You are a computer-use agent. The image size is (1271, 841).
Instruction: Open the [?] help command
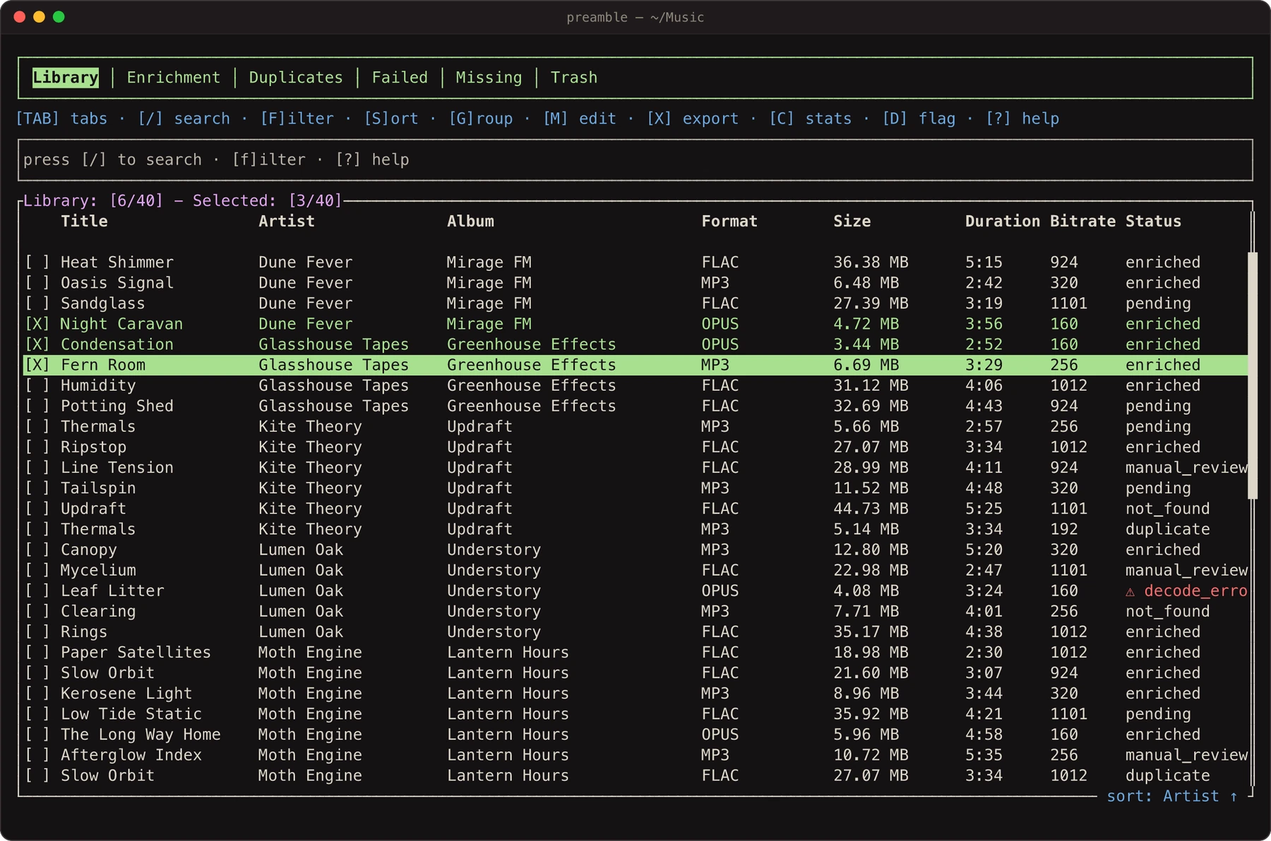pyautogui.click(x=1022, y=119)
